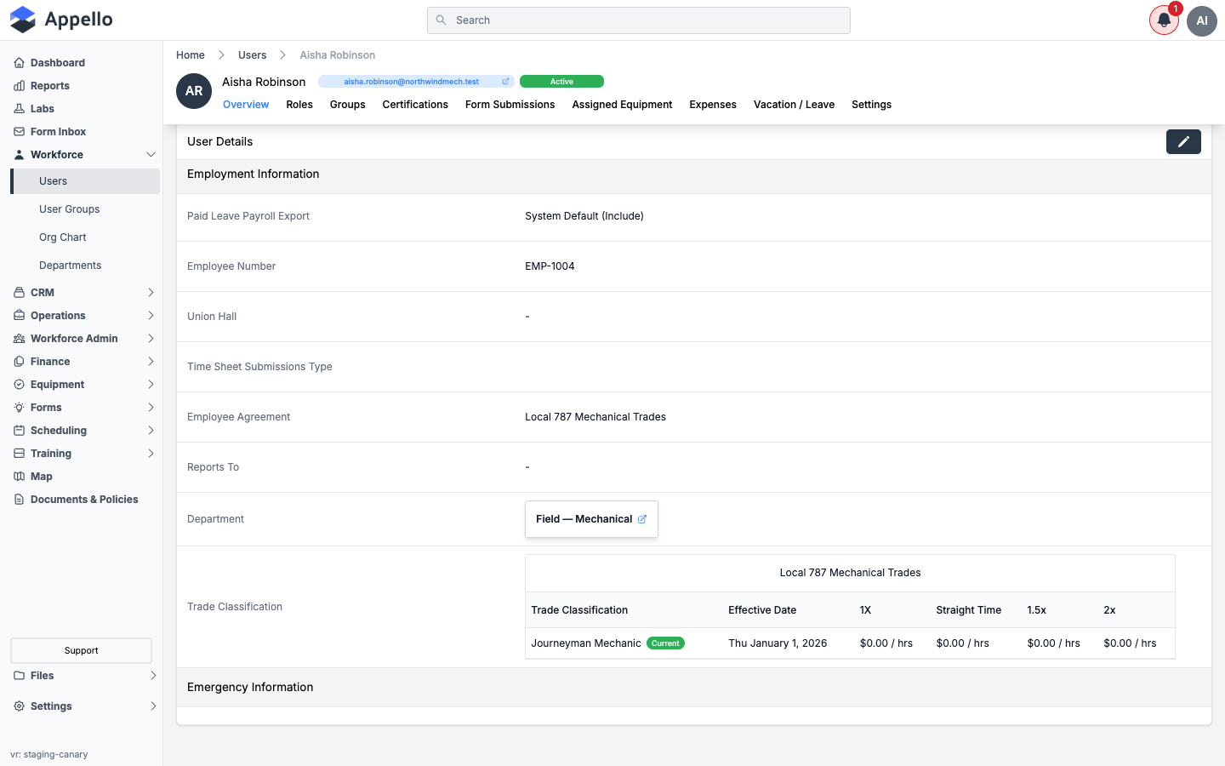Click the Workforce person icon
The width and height of the screenshot is (1225, 766).
coord(19,155)
